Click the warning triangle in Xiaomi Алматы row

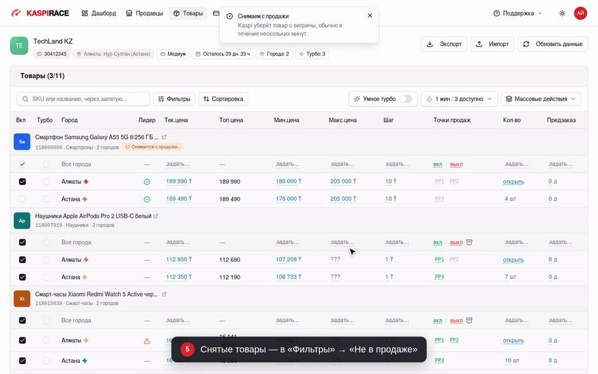(x=147, y=341)
